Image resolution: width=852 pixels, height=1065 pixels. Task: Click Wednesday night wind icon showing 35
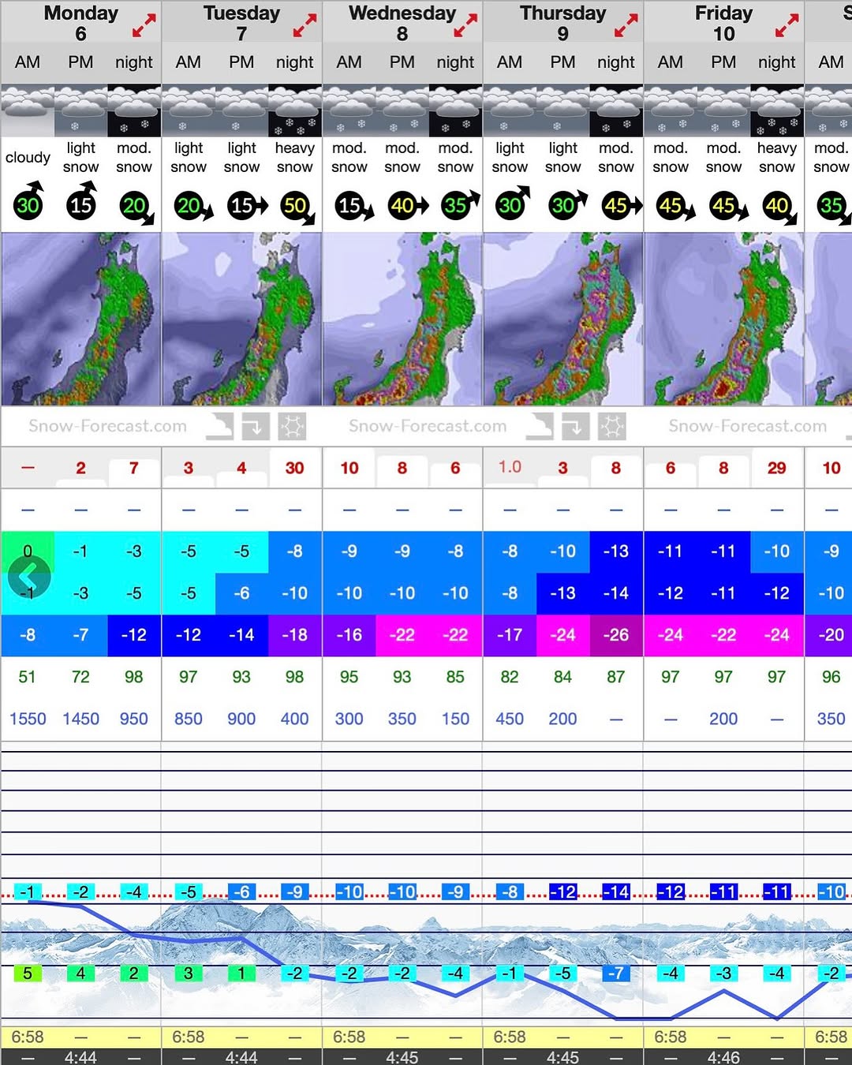pos(461,204)
